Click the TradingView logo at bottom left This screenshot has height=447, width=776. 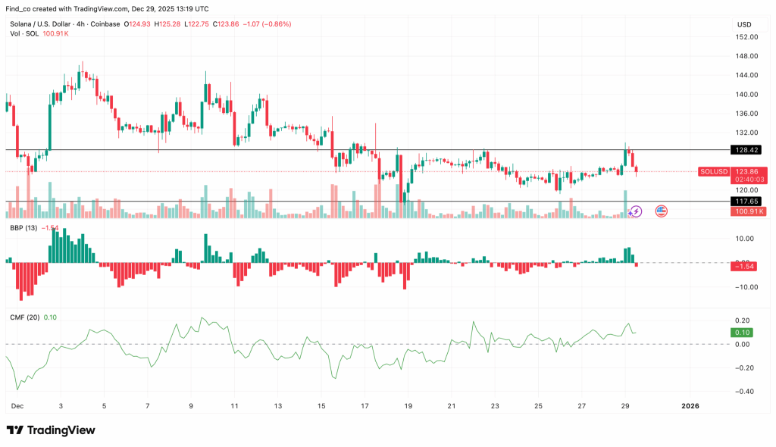point(51,430)
